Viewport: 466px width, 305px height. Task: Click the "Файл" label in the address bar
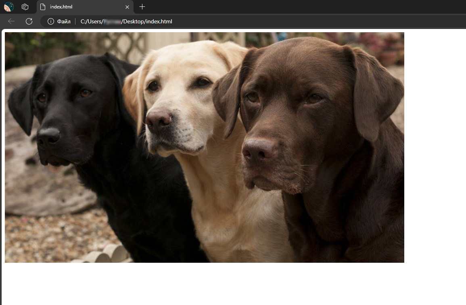64,21
